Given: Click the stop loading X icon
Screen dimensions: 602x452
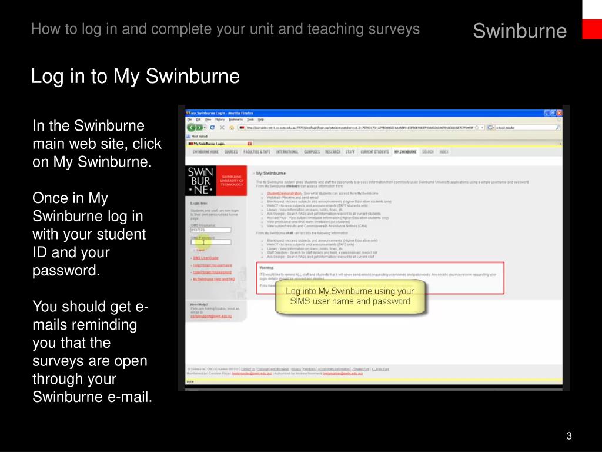Looking at the screenshot, I should (222, 127).
